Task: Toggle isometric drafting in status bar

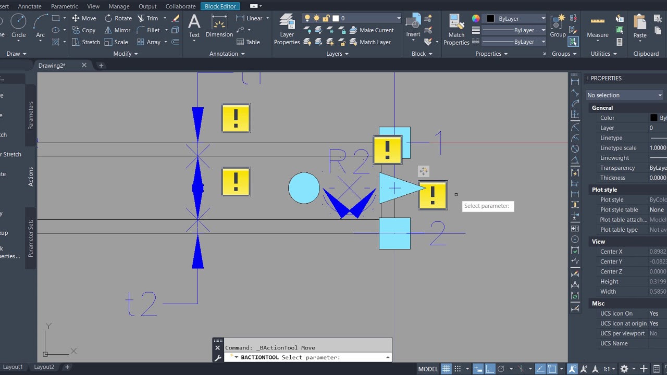Action: coord(520,369)
